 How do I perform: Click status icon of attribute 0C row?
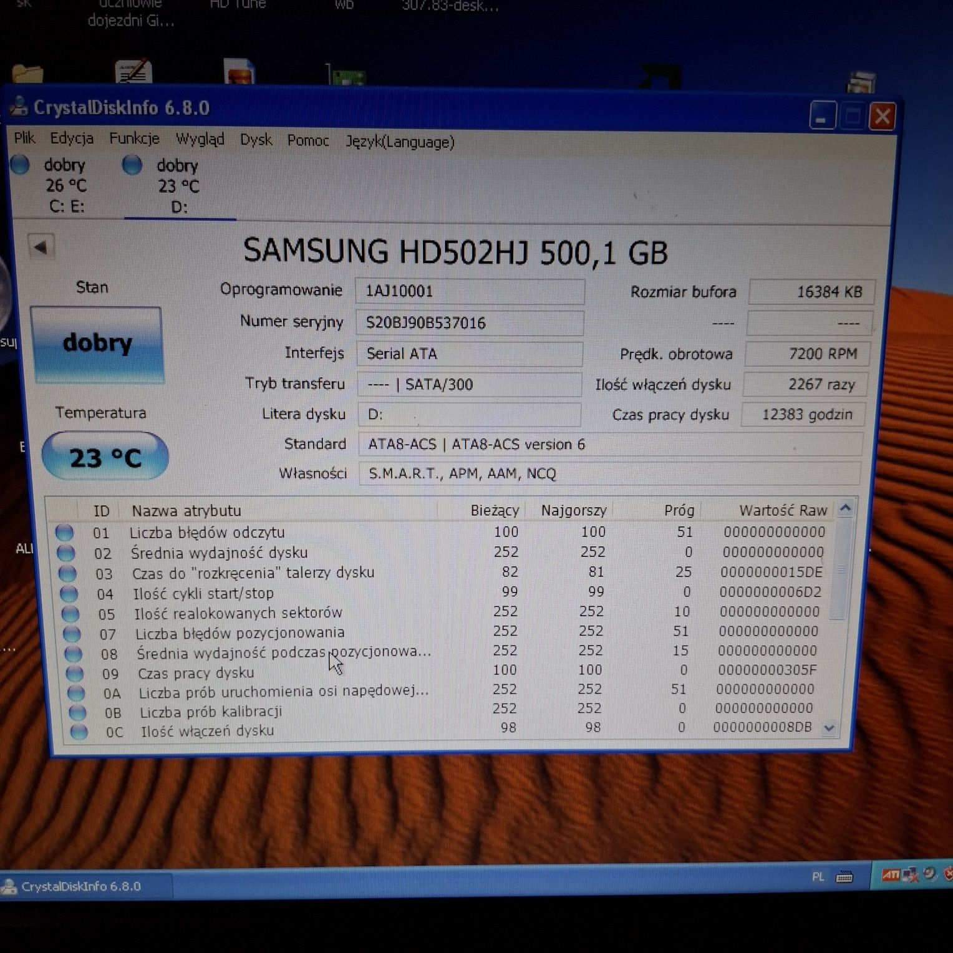pyautogui.click(x=79, y=731)
